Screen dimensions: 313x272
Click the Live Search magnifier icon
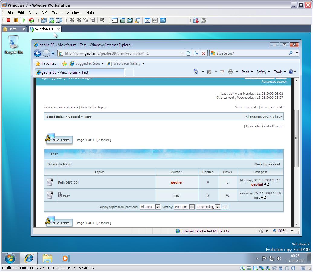(291, 53)
